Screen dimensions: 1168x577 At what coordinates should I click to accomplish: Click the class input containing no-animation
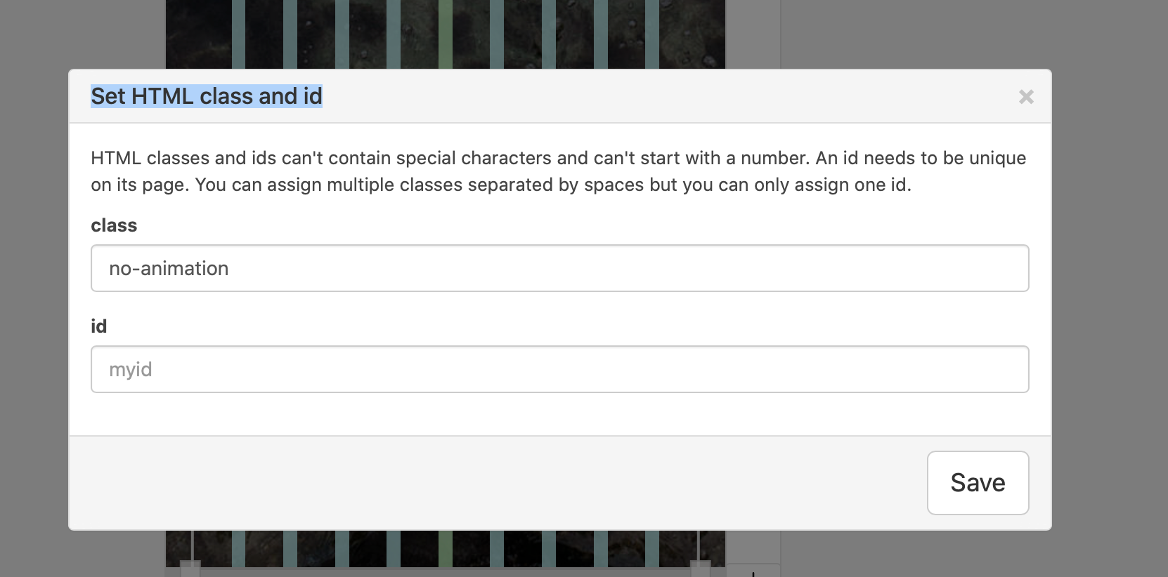pyautogui.click(x=559, y=268)
